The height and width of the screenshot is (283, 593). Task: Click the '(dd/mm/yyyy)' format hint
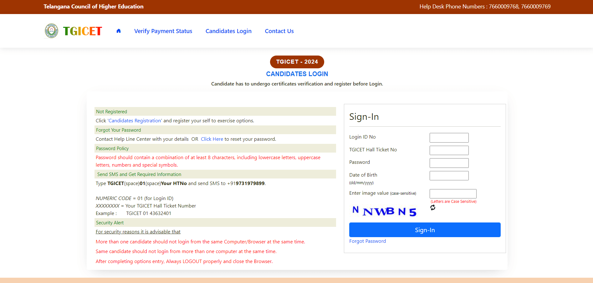pyautogui.click(x=361, y=183)
